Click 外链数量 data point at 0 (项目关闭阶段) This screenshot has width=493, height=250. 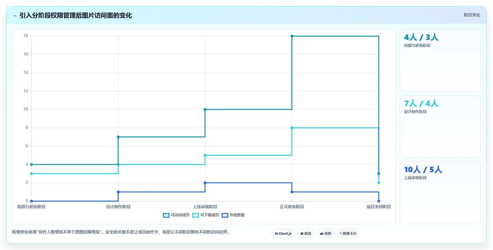[x=379, y=201]
